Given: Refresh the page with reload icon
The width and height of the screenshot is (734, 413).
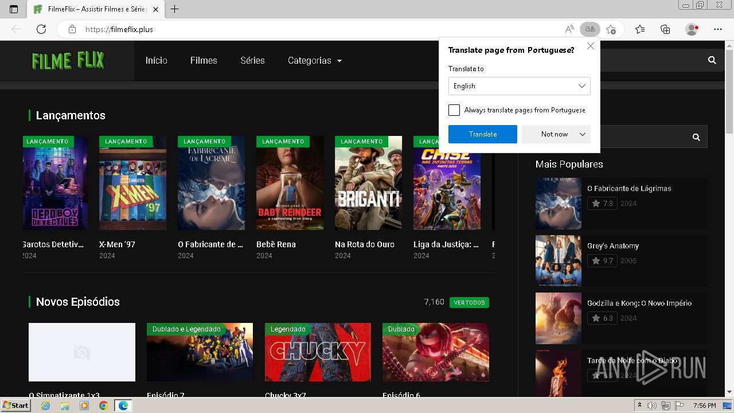Looking at the screenshot, I should tap(41, 29).
